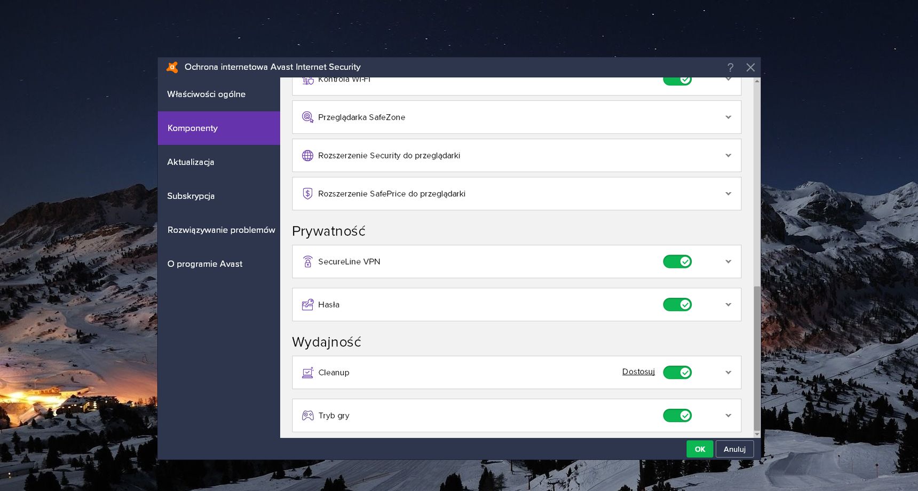Click the Prywatność section heading

tap(328, 231)
